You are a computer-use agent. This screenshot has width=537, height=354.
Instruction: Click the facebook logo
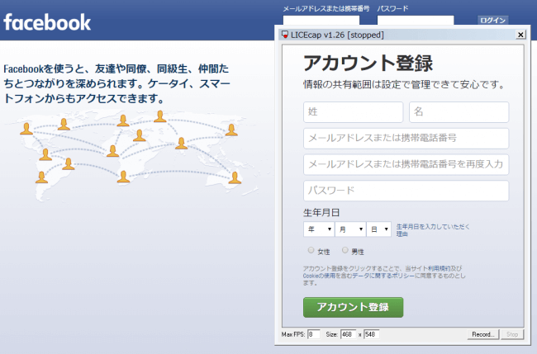pos(47,22)
